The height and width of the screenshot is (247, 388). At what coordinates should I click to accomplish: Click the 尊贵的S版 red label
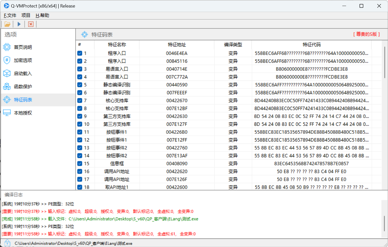(366, 34)
